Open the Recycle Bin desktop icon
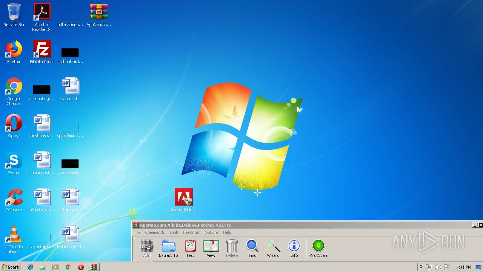This screenshot has height=272, width=483. [x=14, y=15]
